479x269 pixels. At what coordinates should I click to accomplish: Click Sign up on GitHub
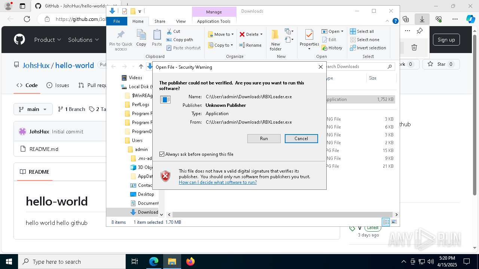446,40
